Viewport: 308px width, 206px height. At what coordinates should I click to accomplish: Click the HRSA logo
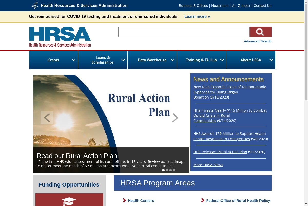tap(60, 37)
